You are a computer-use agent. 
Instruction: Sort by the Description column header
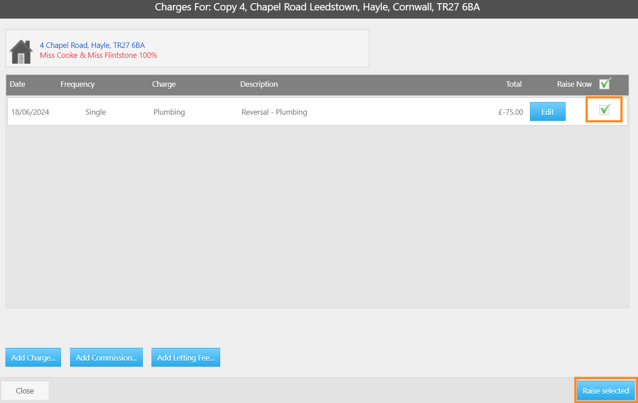point(259,84)
